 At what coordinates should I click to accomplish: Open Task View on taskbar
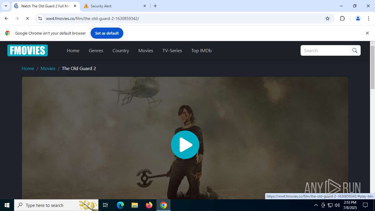[105, 205]
